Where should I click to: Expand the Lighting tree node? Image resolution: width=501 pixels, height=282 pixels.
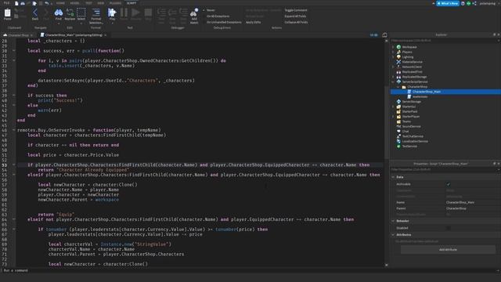393,57
